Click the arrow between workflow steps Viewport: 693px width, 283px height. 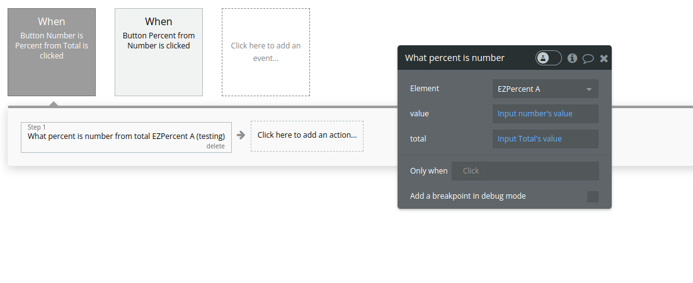pyautogui.click(x=241, y=135)
